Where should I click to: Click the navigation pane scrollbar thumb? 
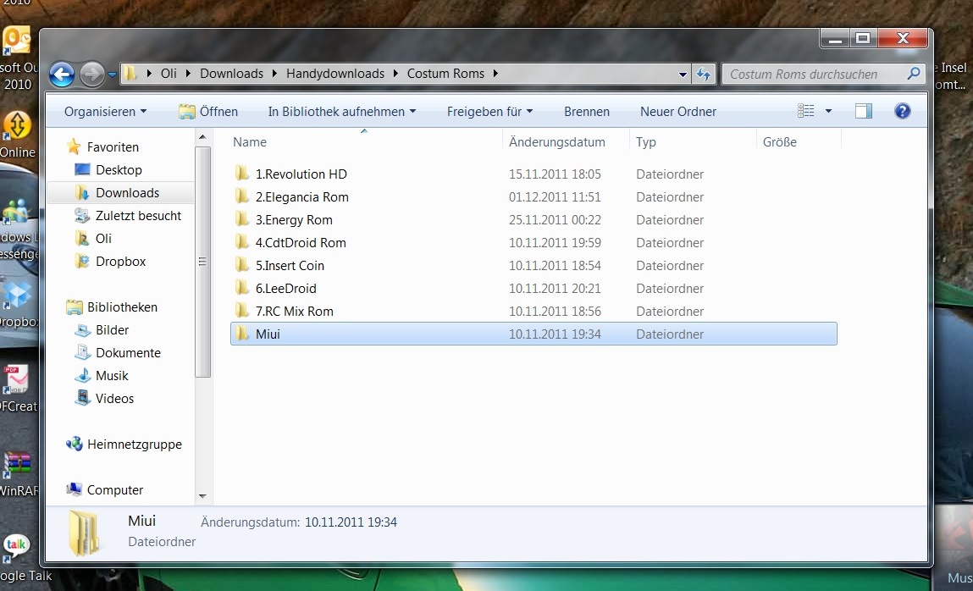click(202, 262)
